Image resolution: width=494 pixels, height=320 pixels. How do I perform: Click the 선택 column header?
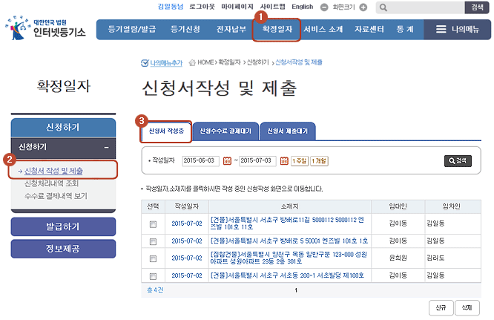click(x=153, y=206)
